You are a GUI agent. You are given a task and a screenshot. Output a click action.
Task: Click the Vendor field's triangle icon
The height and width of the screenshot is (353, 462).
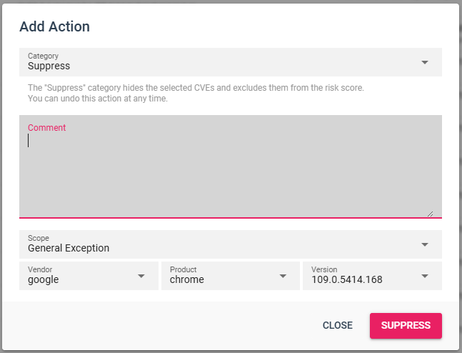[x=141, y=276]
